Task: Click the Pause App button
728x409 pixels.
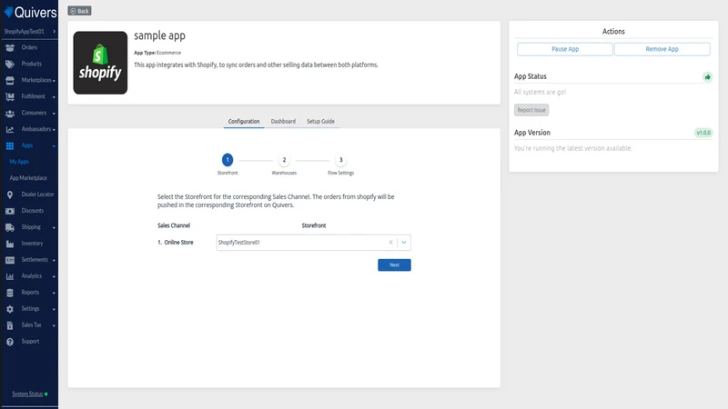Action: (x=564, y=49)
